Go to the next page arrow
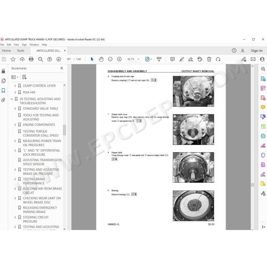This screenshot has width=267, height=267. 59,59
